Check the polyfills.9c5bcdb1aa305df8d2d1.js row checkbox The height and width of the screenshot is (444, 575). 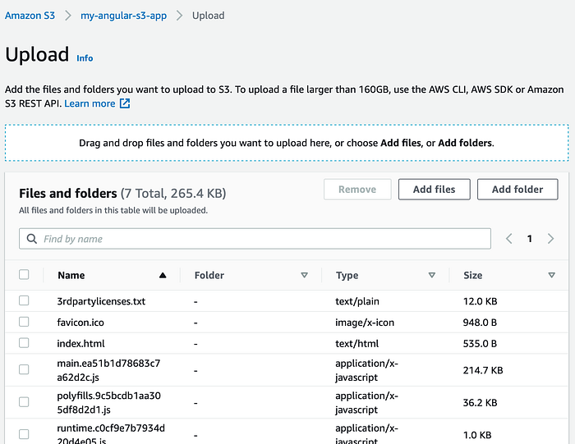tap(24, 402)
